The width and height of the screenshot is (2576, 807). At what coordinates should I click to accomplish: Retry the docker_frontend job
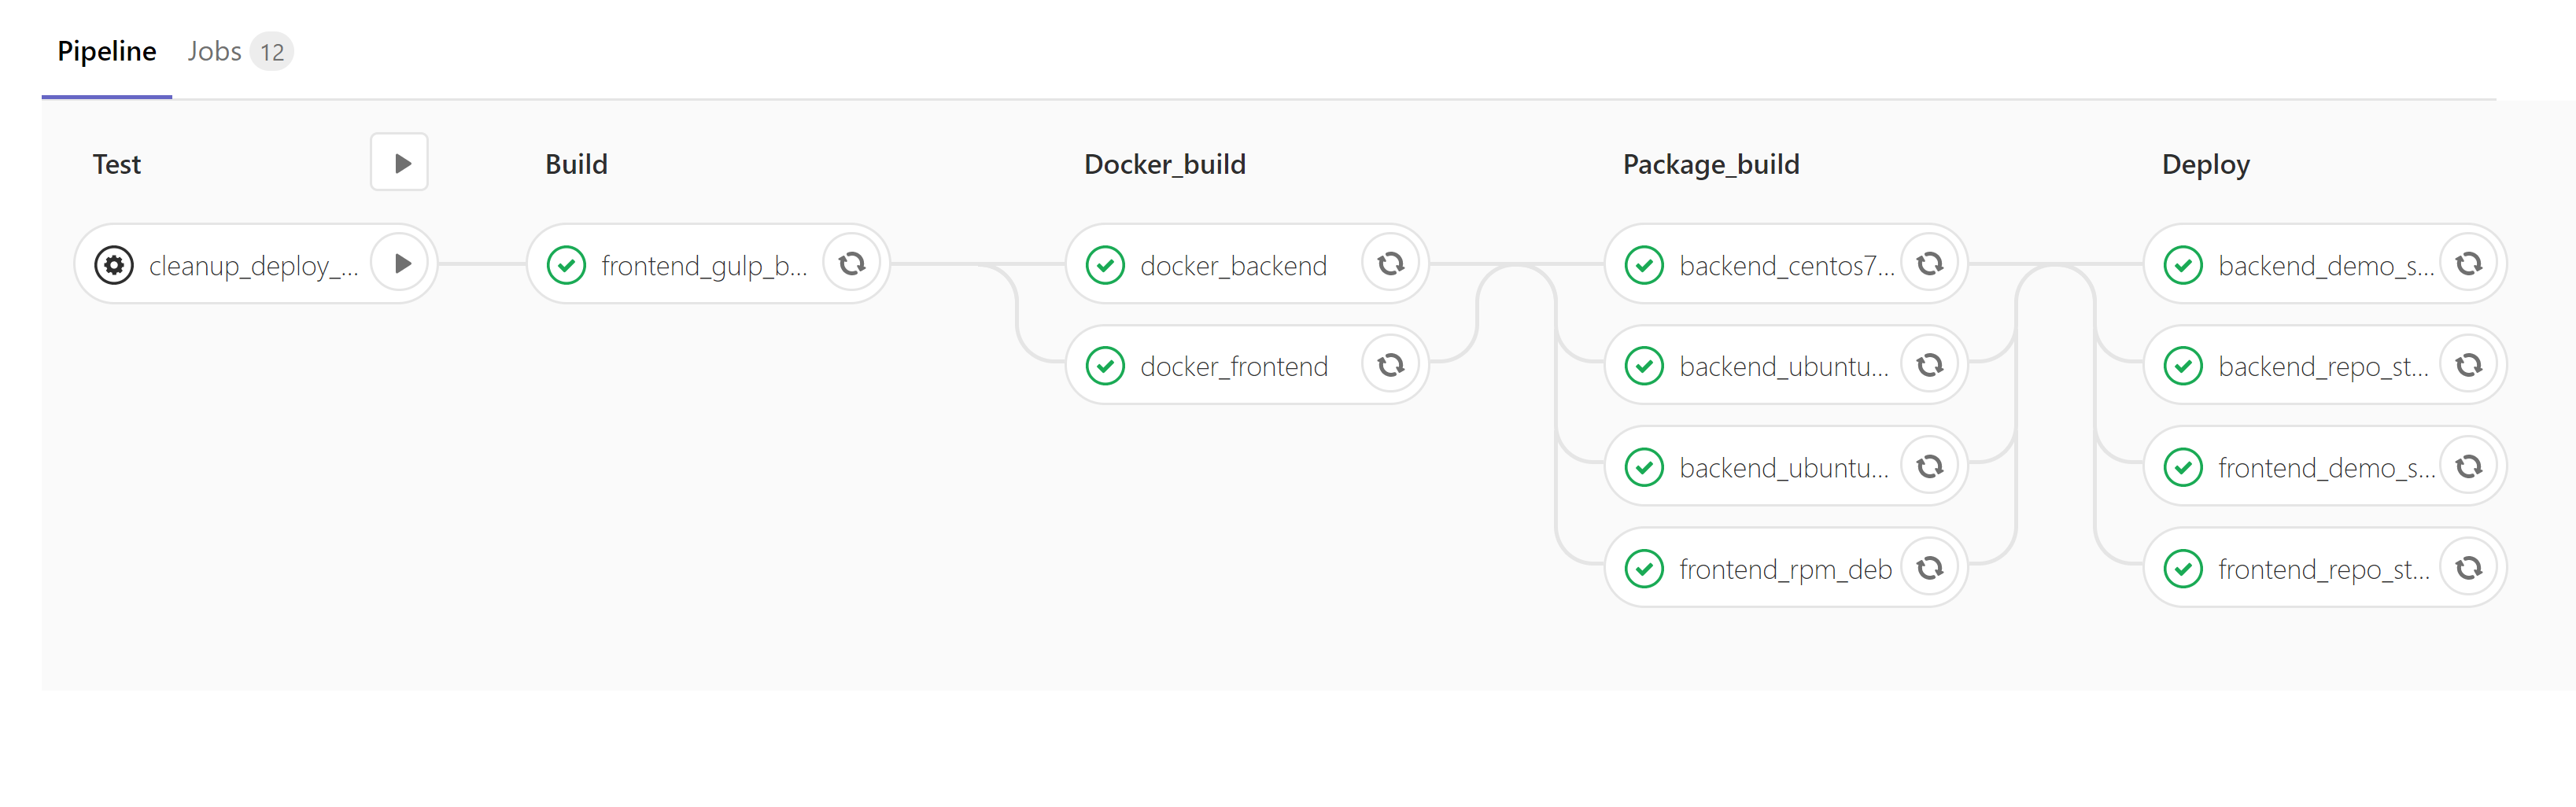[1391, 365]
